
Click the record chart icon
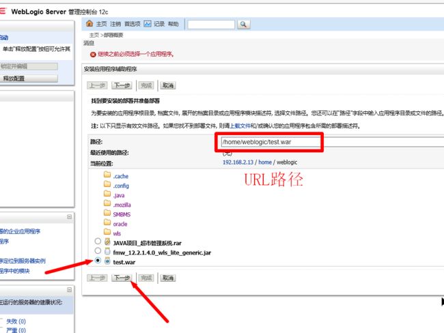[x=148, y=24]
